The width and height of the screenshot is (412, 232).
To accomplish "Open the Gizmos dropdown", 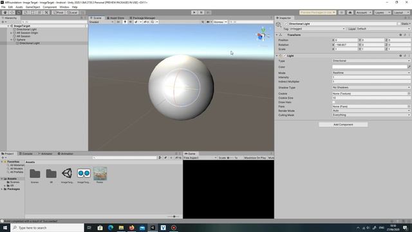I will click(220, 22).
